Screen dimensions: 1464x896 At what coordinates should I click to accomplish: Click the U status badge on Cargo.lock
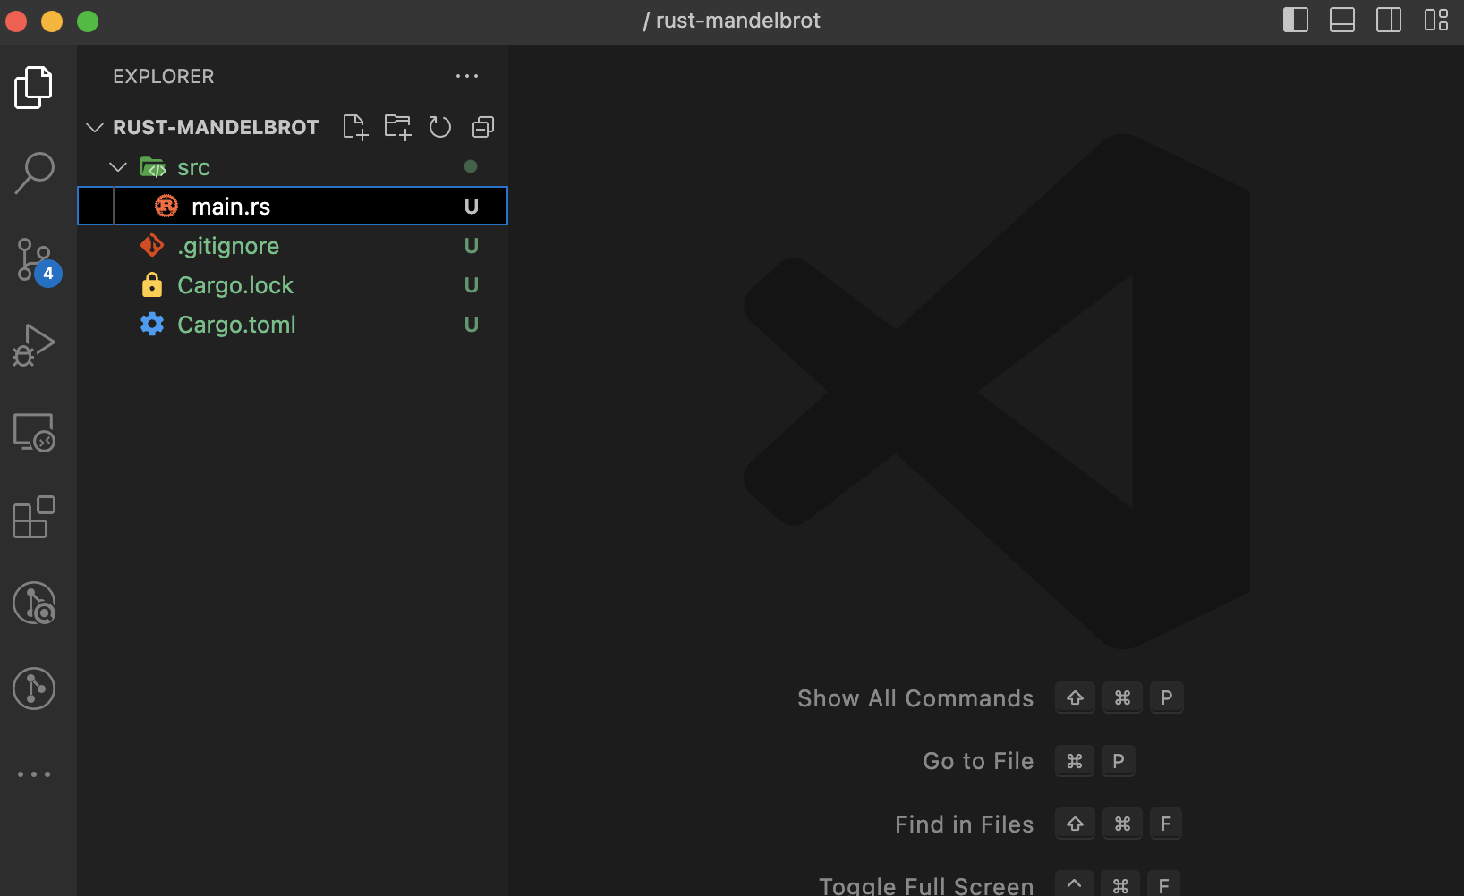tap(472, 285)
